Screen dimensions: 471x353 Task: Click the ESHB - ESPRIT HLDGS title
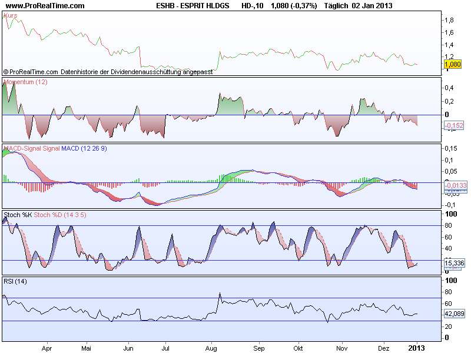[x=193, y=5]
